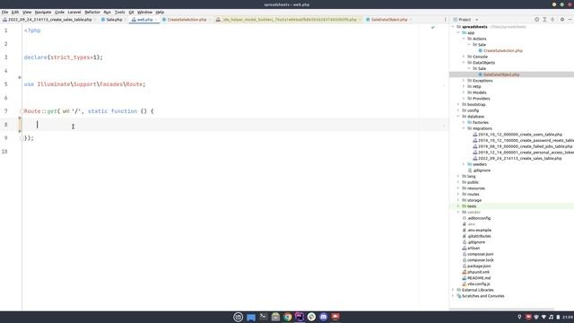Switch to CreateSaleAction.php editor tab
The image size is (574, 323).
(187, 20)
